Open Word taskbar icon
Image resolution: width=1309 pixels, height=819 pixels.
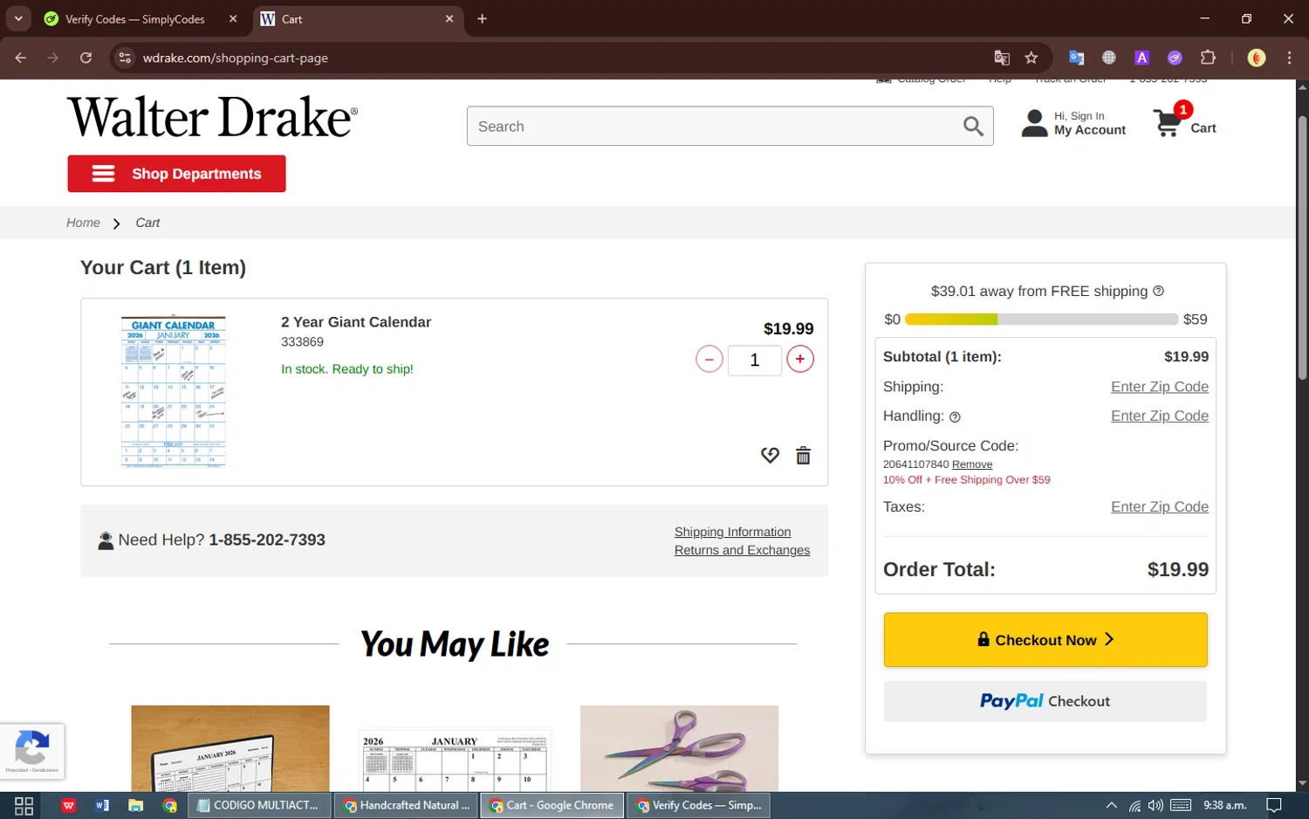(x=102, y=806)
